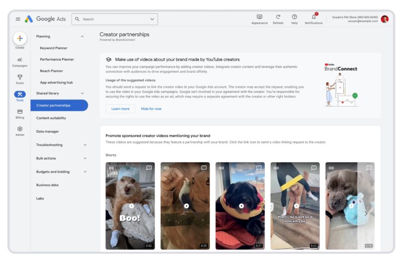Image resolution: width=404 pixels, height=264 pixels.
Task: Play the black dog short
Action: (x=241, y=206)
